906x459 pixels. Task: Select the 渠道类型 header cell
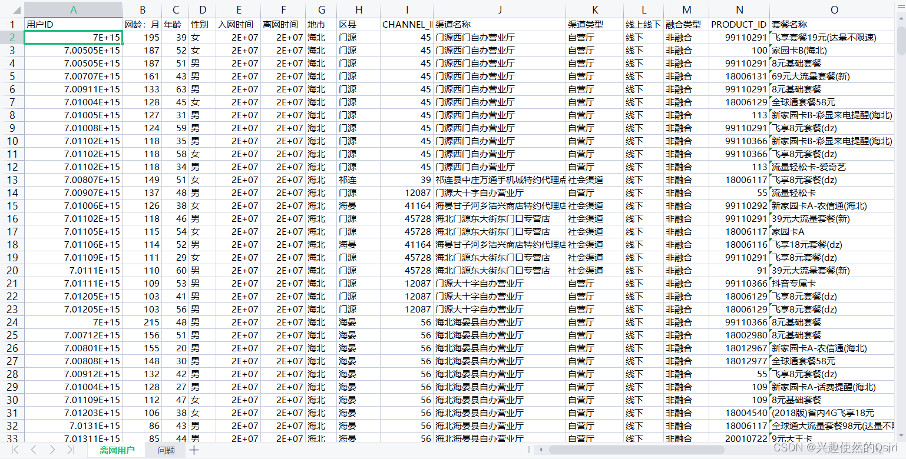coord(595,25)
